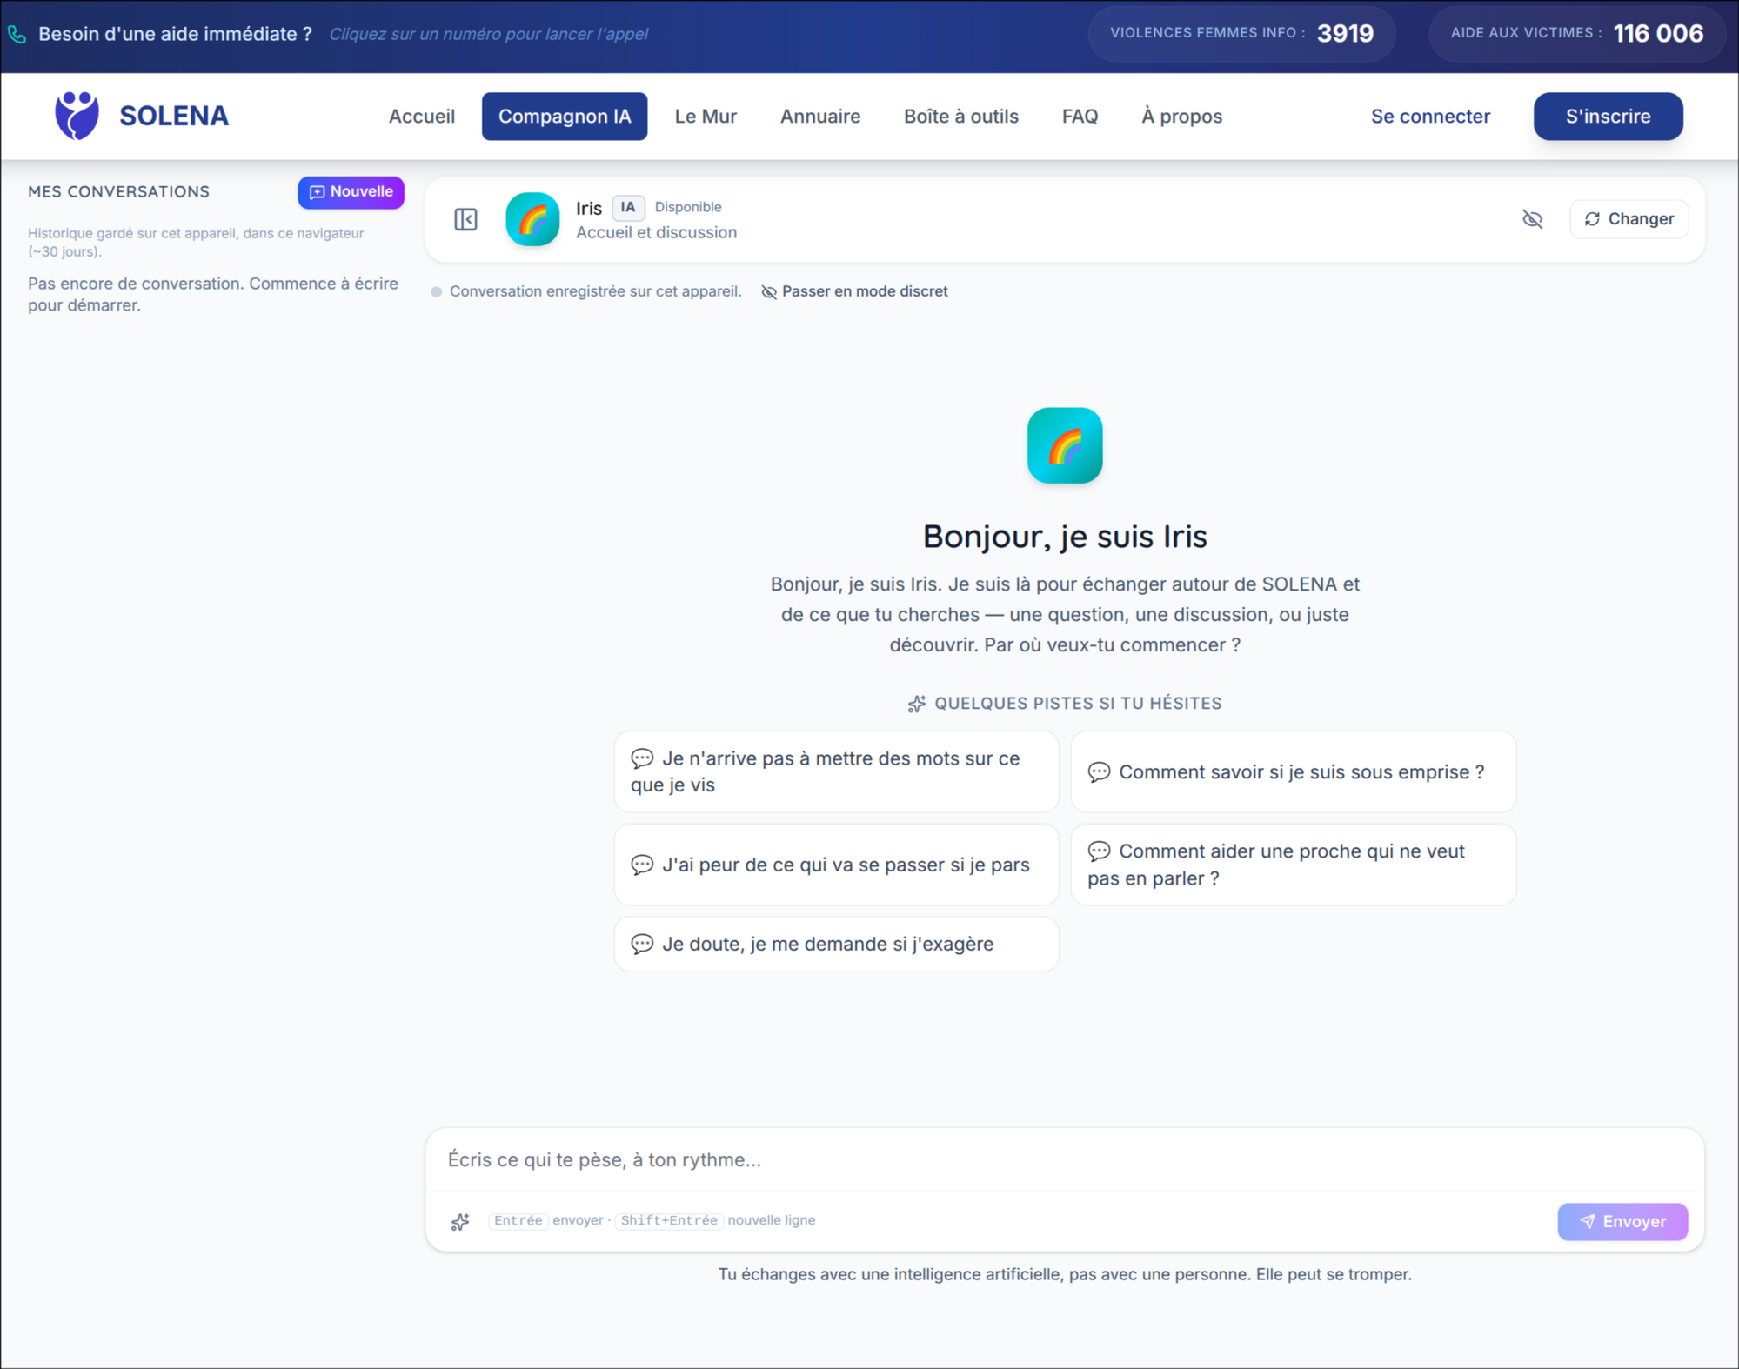Click Passer en mode discret
1739x1369 pixels.
click(x=854, y=291)
